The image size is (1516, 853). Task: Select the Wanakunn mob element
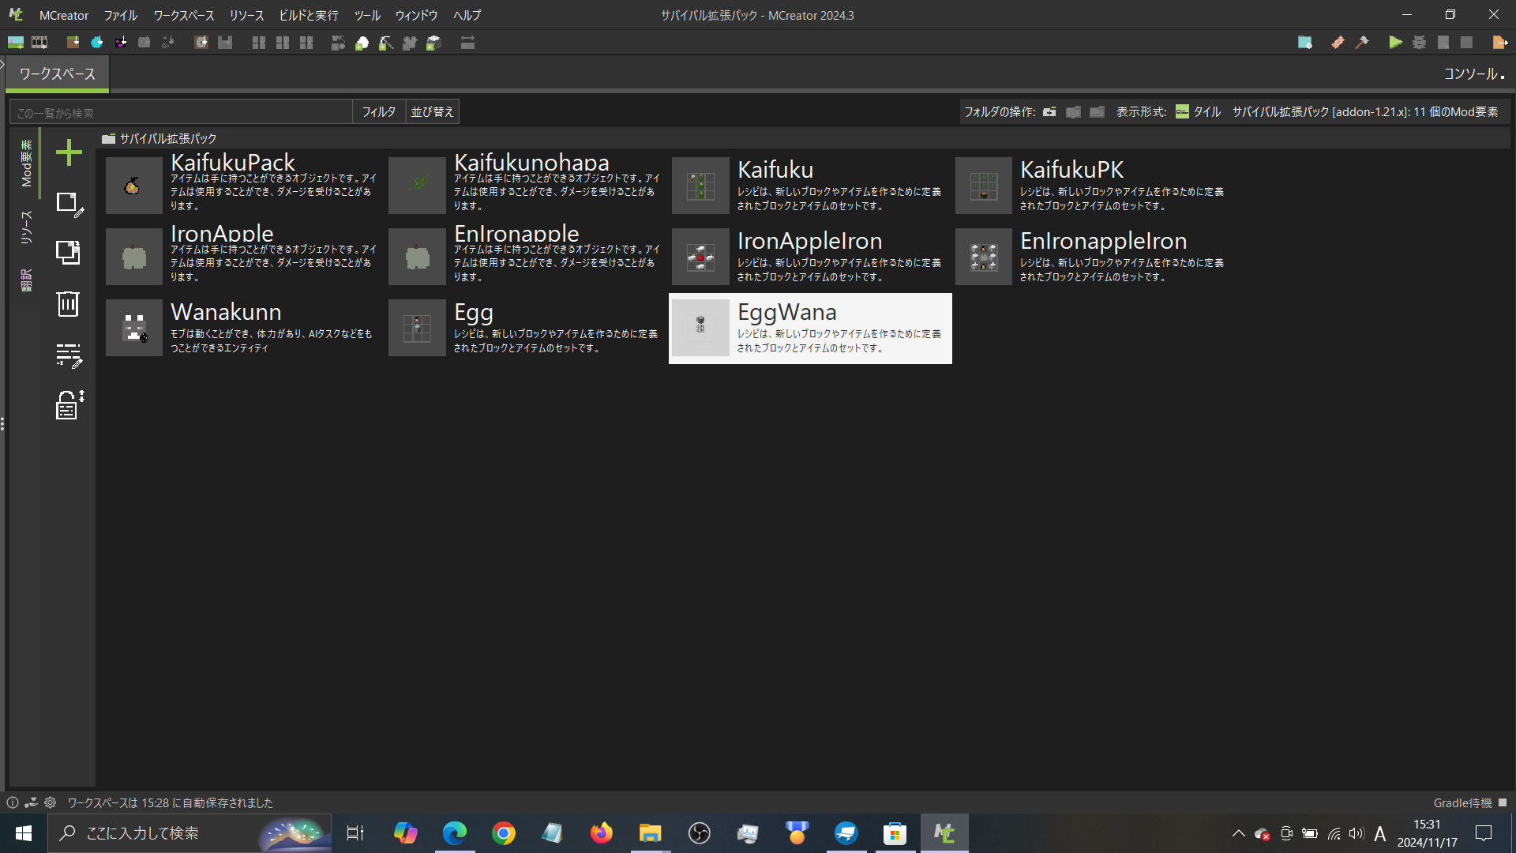point(244,328)
